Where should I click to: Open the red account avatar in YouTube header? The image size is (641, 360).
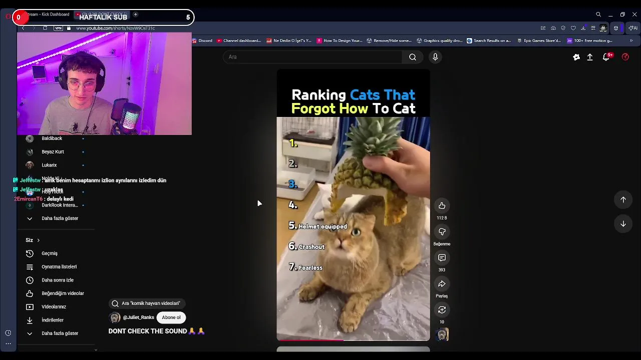(x=625, y=57)
